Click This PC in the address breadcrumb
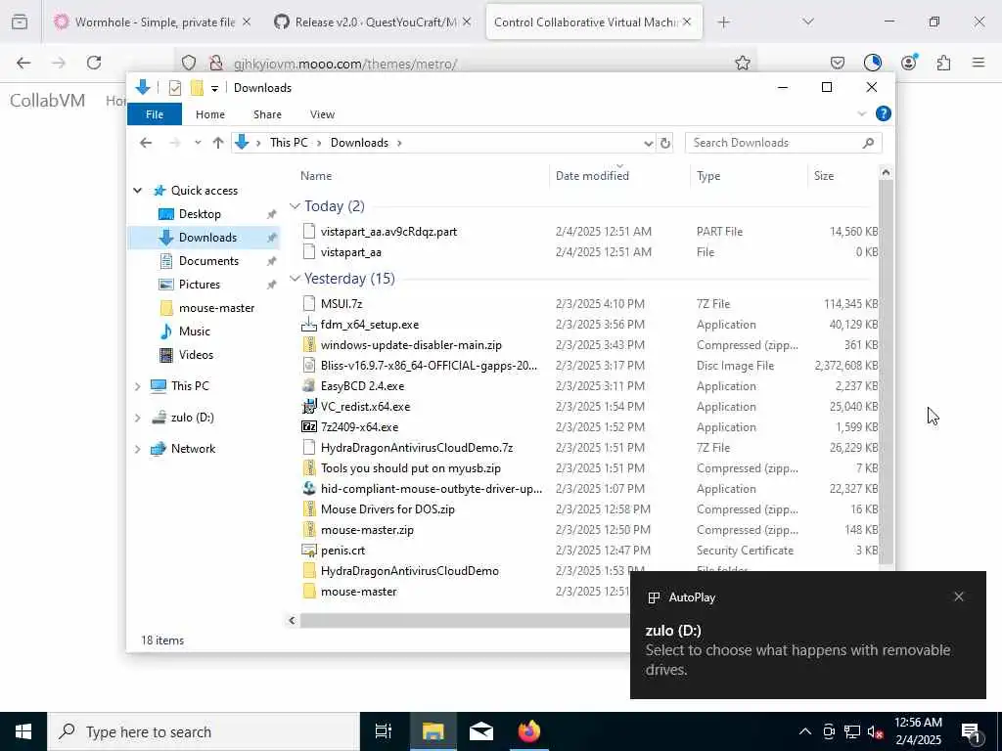 coord(289,143)
